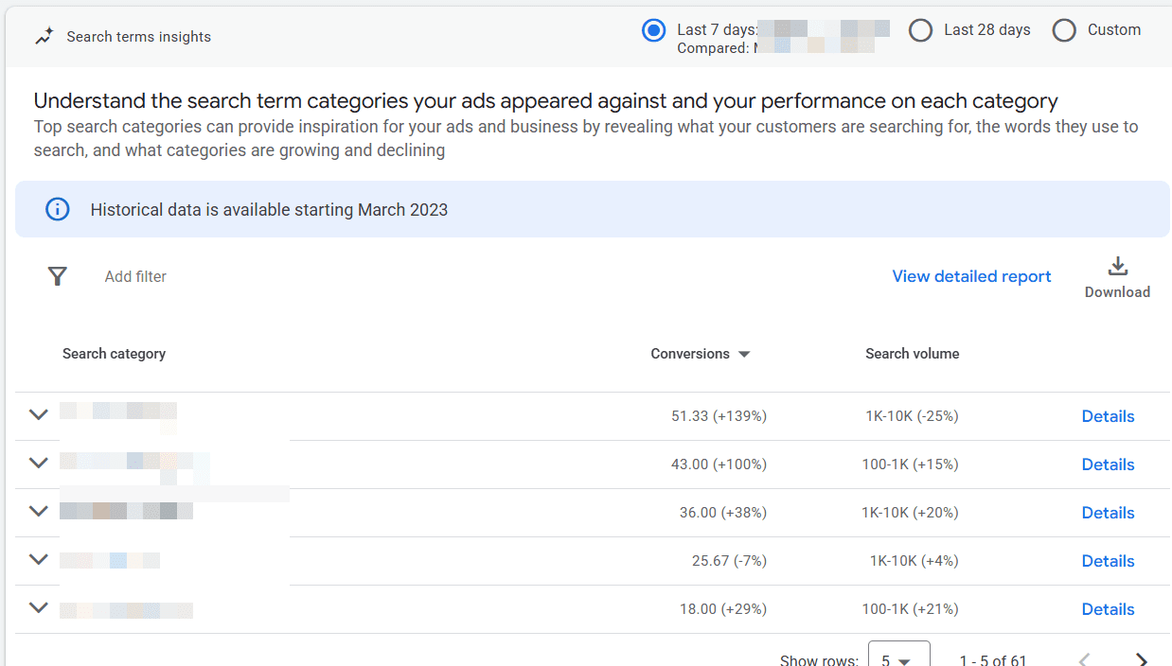Click the Search terms insights sparkle icon
Viewport: 1172px width, 666px height.
click(44, 37)
